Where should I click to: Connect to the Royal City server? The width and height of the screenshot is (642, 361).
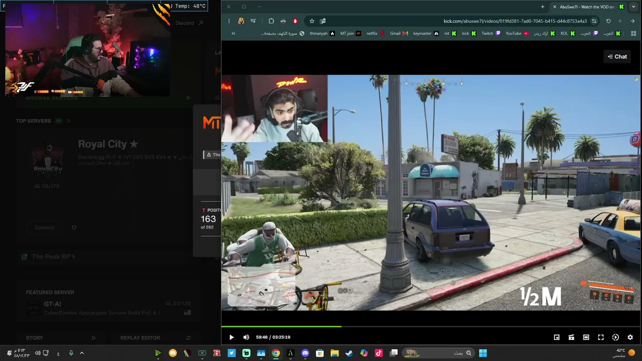click(x=45, y=228)
